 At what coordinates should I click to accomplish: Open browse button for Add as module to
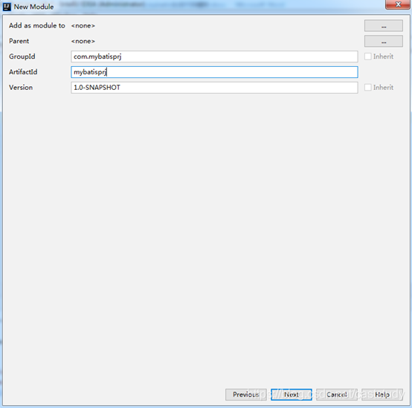click(x=383, y=26)
